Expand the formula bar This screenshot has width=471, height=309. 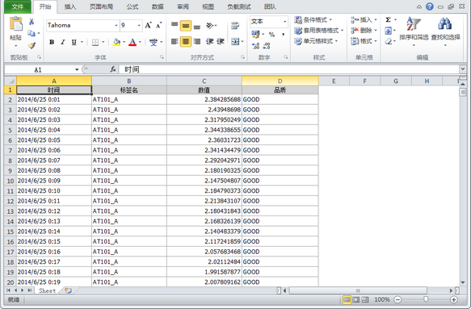[x=463, y=69]
